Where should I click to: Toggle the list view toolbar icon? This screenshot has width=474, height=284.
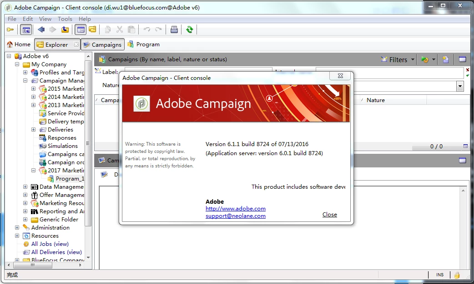pos(81,29)
